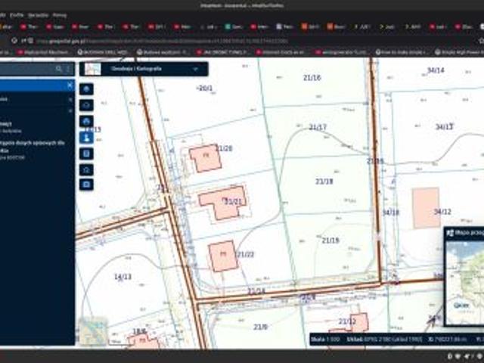Click parcel label 20/1 on the map
484x363 pixels.
205,88
